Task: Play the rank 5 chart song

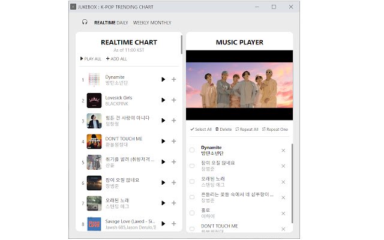Action: (163, 162)
